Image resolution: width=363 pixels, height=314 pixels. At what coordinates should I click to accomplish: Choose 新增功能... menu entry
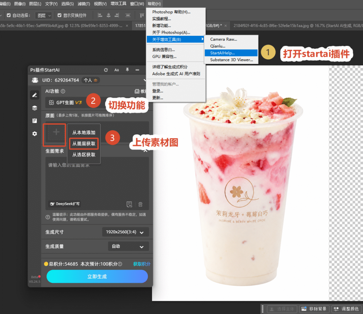[x=176, y=26]
